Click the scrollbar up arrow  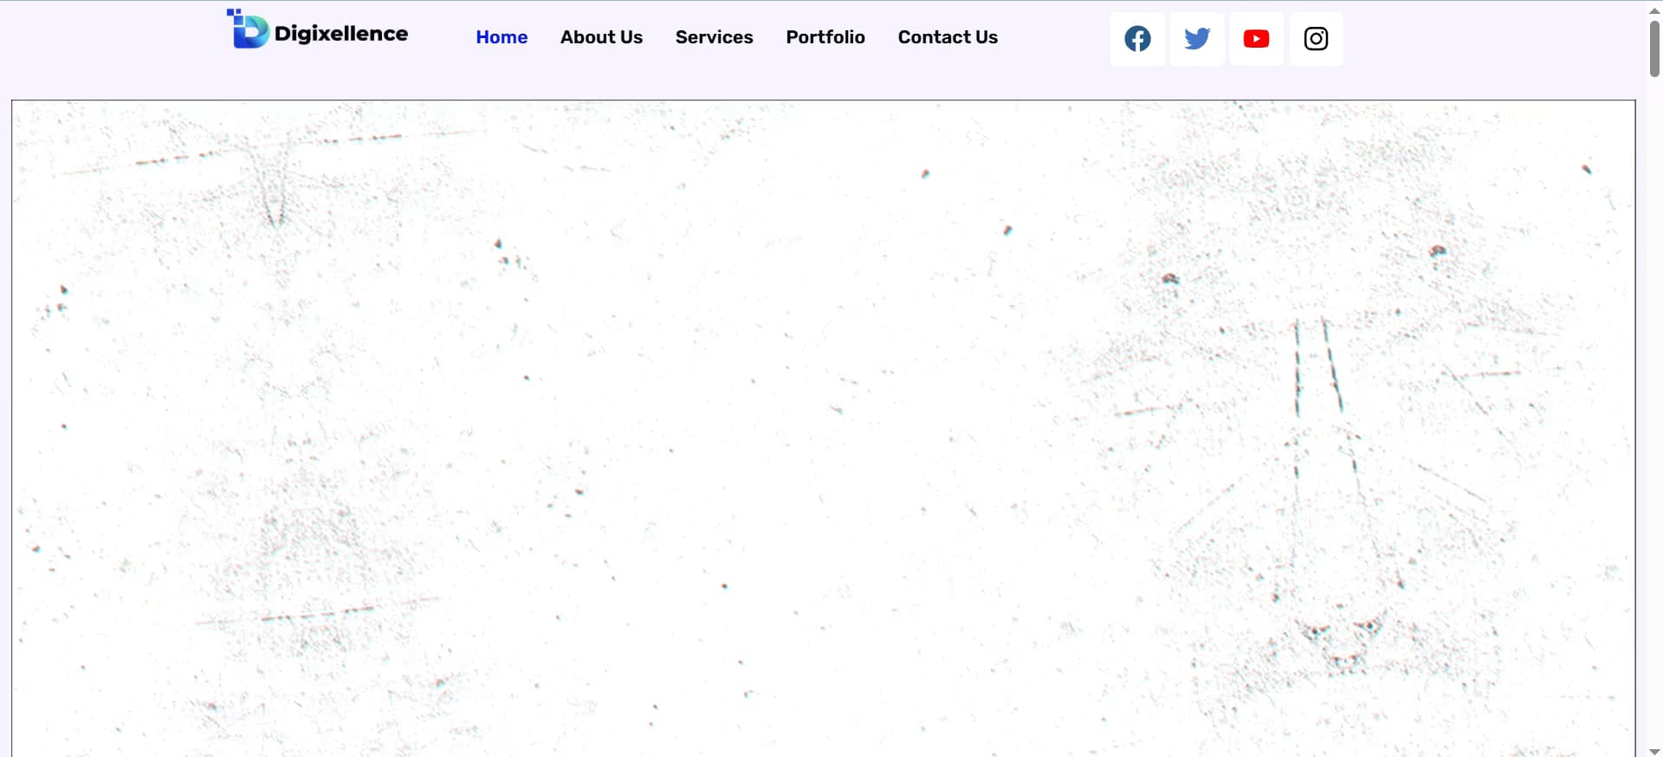(1654, 10)
